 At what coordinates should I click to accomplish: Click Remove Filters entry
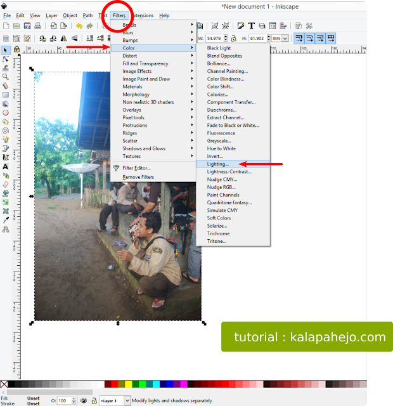(x=153, y=177)
